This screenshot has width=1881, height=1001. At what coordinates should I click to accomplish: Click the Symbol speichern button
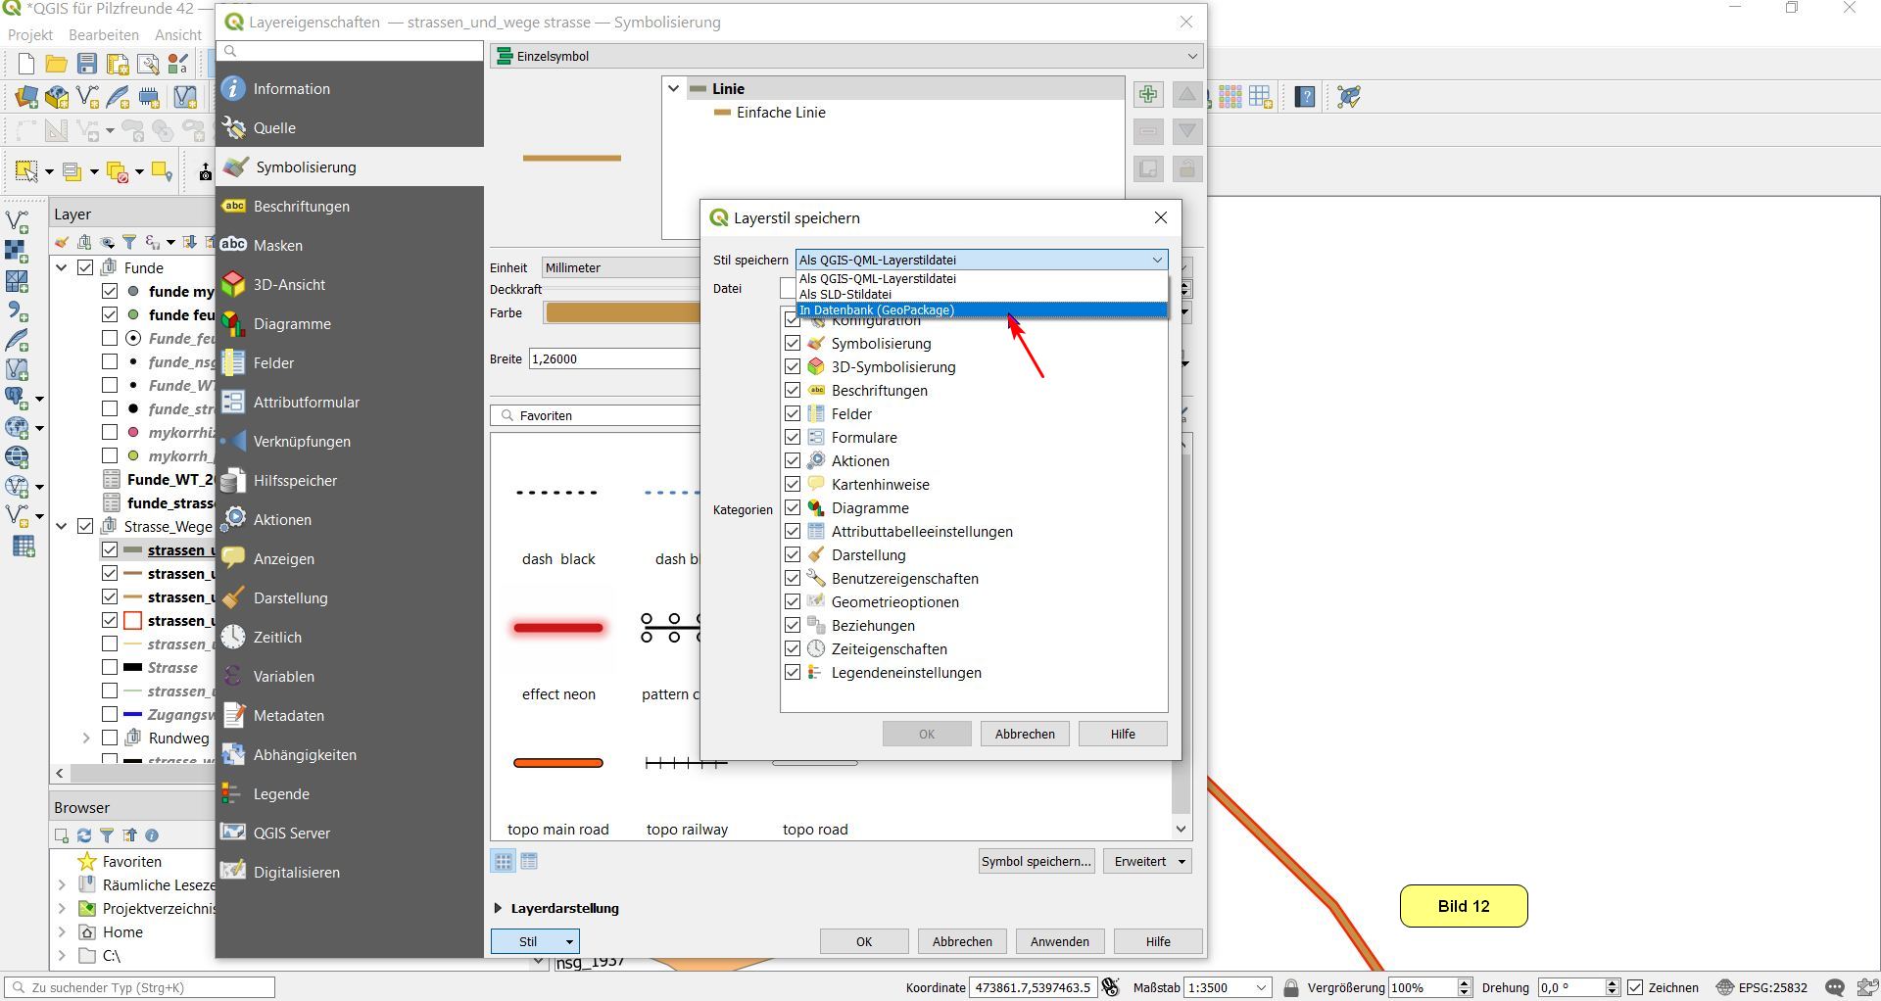pos(1036,862)
